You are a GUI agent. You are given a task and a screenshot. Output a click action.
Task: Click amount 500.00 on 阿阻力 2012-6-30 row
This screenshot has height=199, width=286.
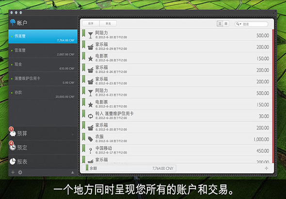click(263, 35)
